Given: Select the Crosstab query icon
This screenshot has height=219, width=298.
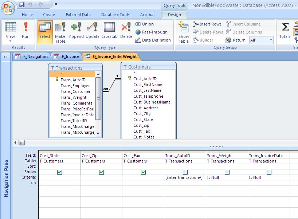Looking at the screenshot, I should [x=109, y=31].
